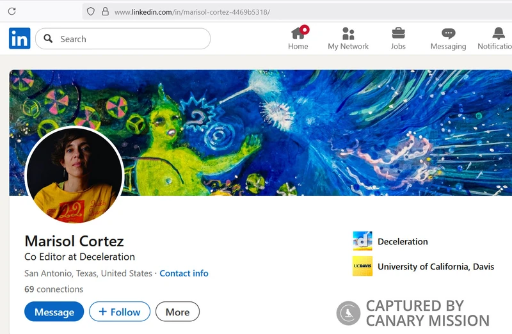Click the Message button

tap(54, 312)
